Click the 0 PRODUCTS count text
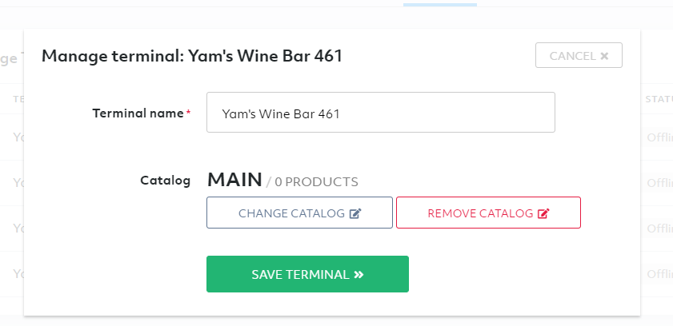 coord(316,182)
